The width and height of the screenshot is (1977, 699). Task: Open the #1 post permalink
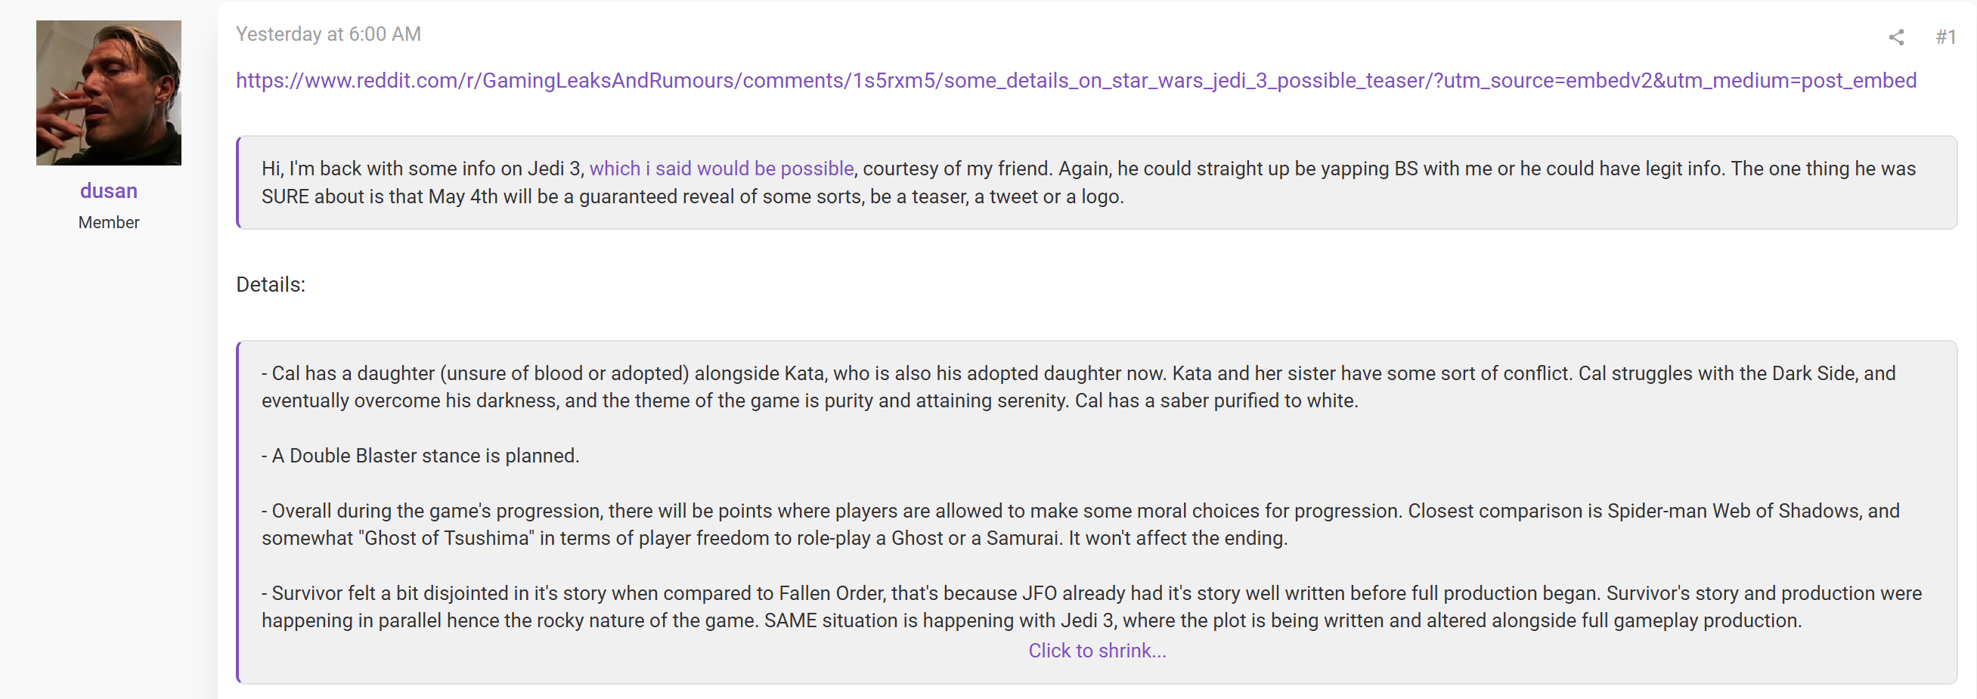coord(1944,37)
